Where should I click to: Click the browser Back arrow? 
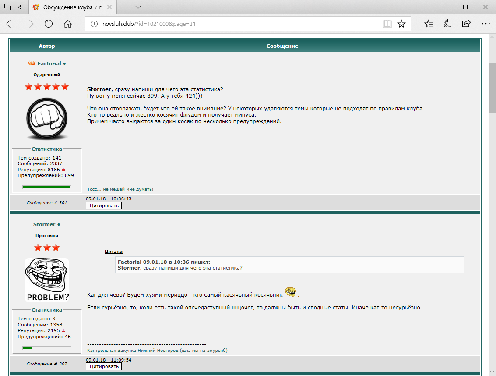click(11, 24)
